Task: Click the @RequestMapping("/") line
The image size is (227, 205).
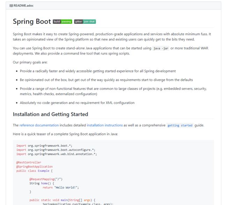Action: [x=46, y=179]
